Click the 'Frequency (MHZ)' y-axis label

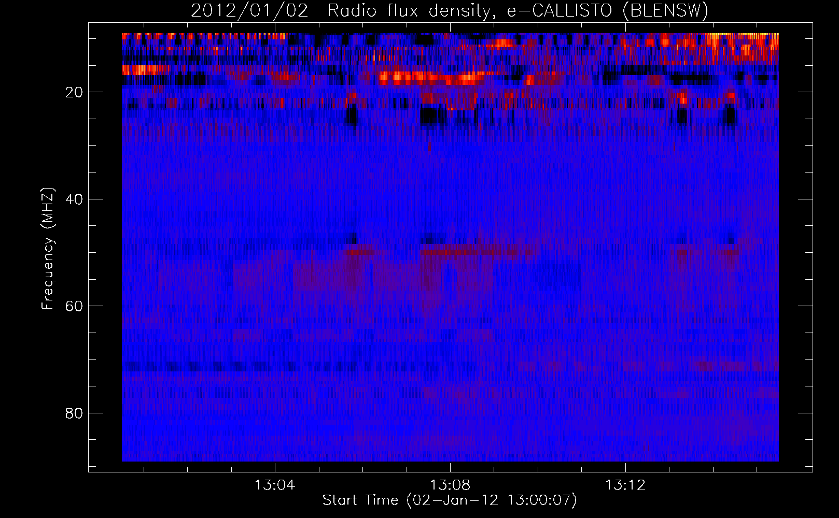coord(48,249)
